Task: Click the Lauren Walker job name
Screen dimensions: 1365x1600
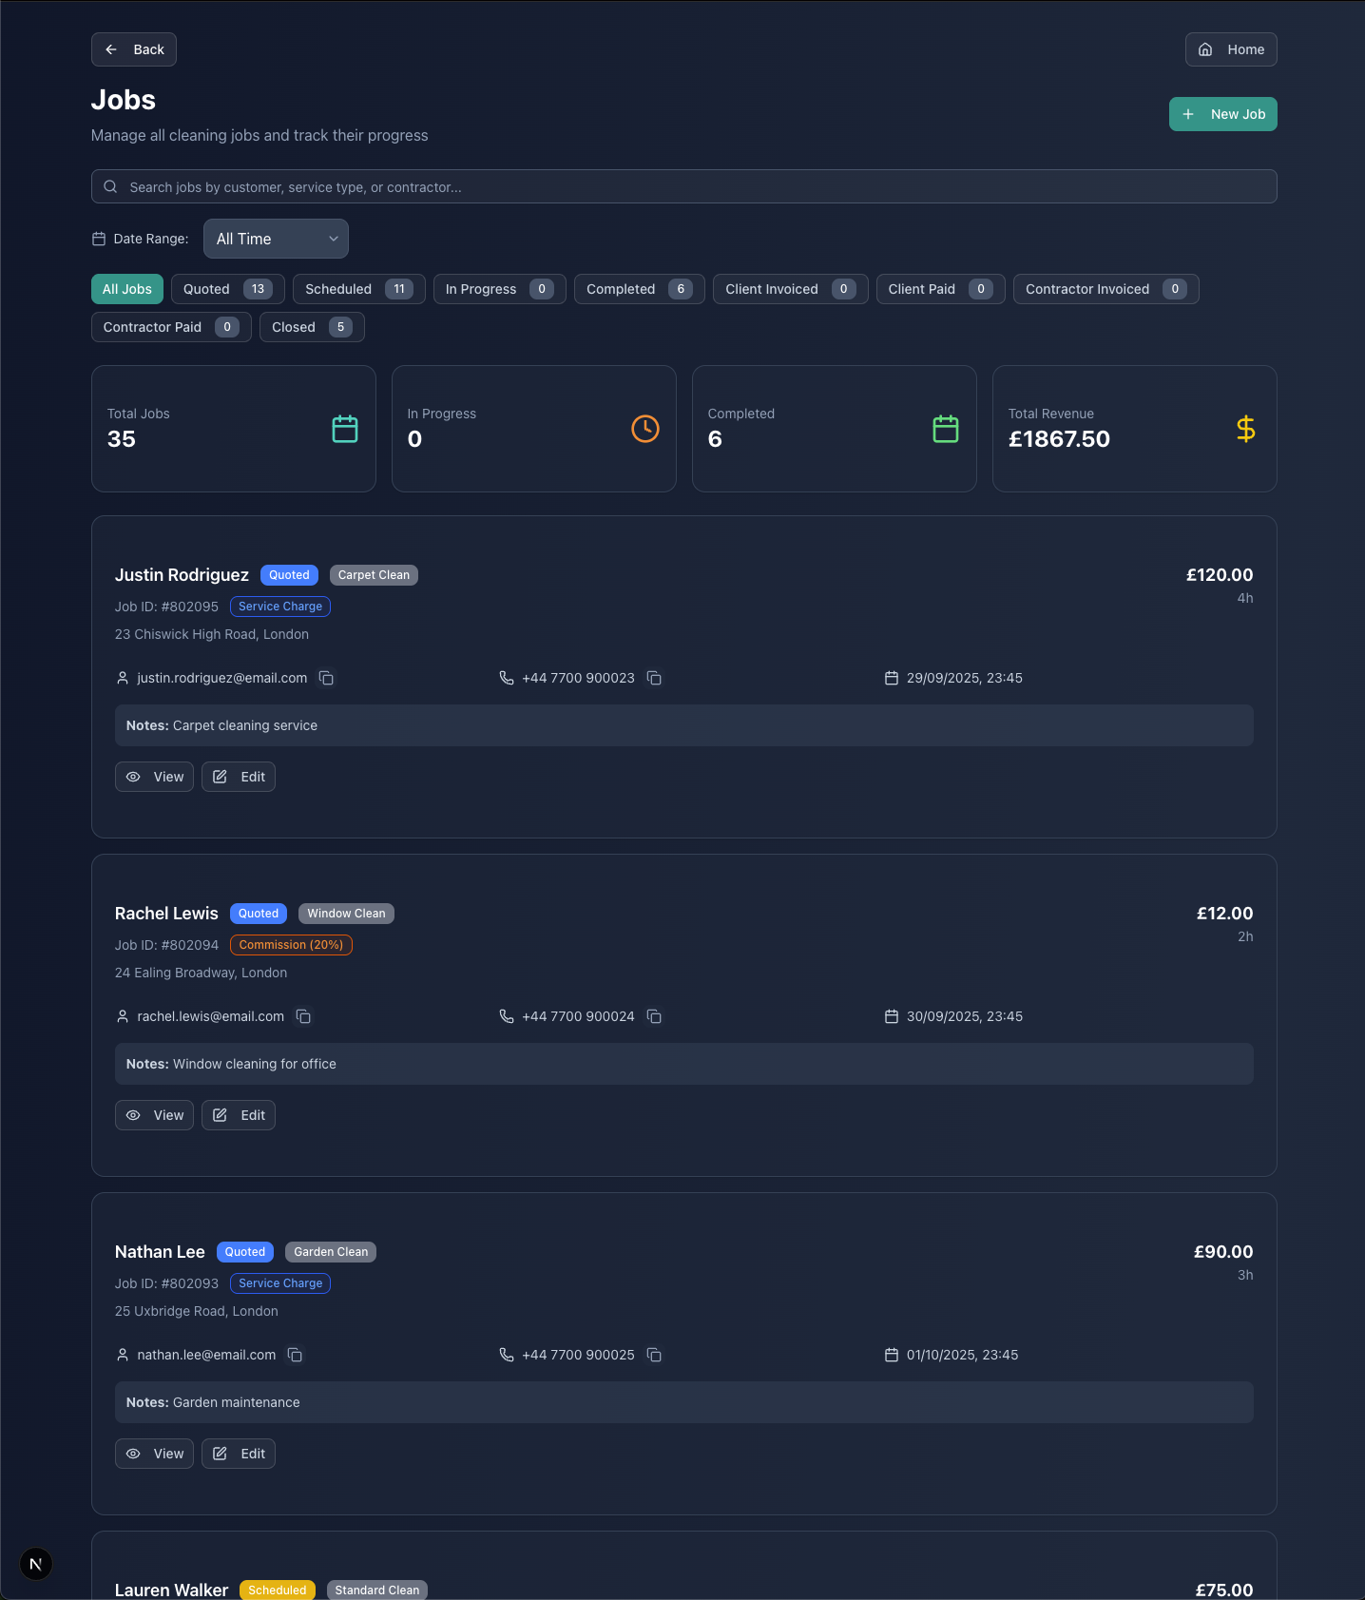Action: pyautogui.click(x=171, y=1590)
